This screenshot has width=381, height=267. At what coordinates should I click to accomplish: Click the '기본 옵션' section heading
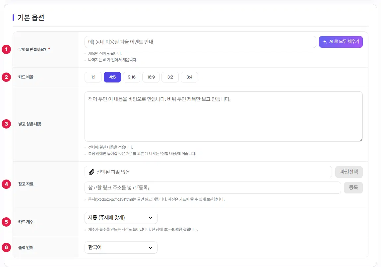(31, 18)
